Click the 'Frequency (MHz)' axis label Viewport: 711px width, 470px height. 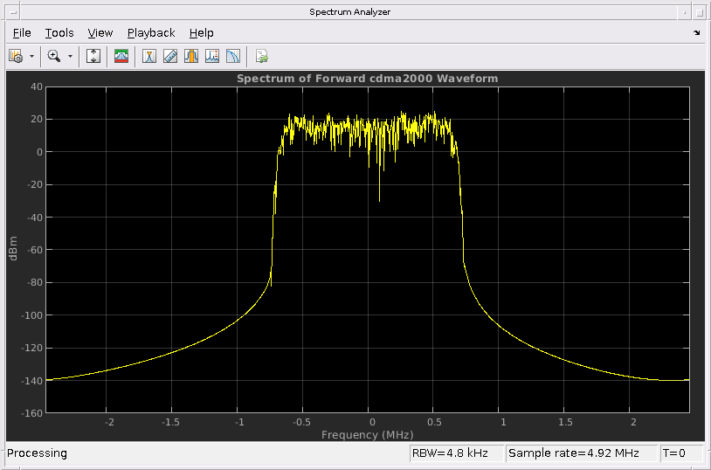(367, 434)
